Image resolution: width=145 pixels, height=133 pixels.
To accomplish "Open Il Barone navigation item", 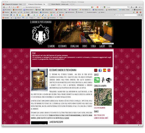I will 51,46.
